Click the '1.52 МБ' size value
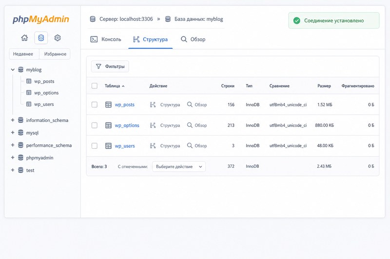 point(325,104)
